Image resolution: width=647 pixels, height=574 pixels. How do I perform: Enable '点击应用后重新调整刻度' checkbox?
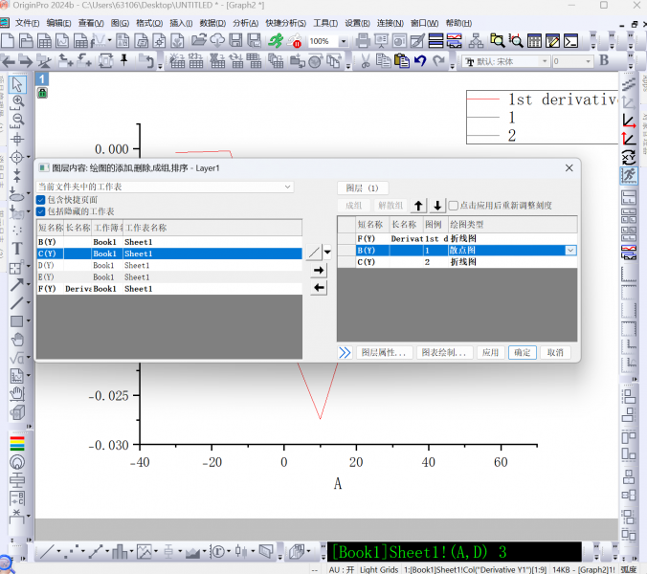(x=453, y=206)
